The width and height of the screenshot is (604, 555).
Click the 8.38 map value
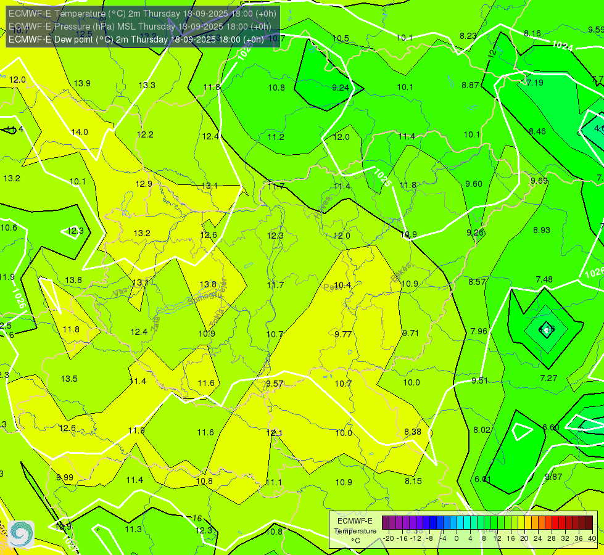tap(413, 432)
